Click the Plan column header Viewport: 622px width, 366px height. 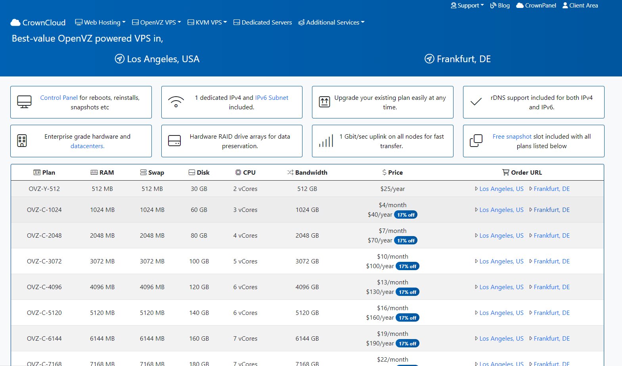pyautogui.click(x=44, y=173)
